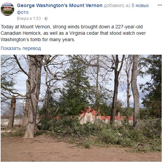This screenshot has height=162, width=162.
Task: Click the phrase "Washington's tomb for many years"
Action: pyautogui.click(x=38, y=39)
